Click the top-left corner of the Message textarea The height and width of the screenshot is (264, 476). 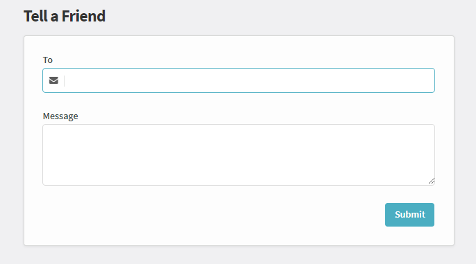[x=44, y=126]
